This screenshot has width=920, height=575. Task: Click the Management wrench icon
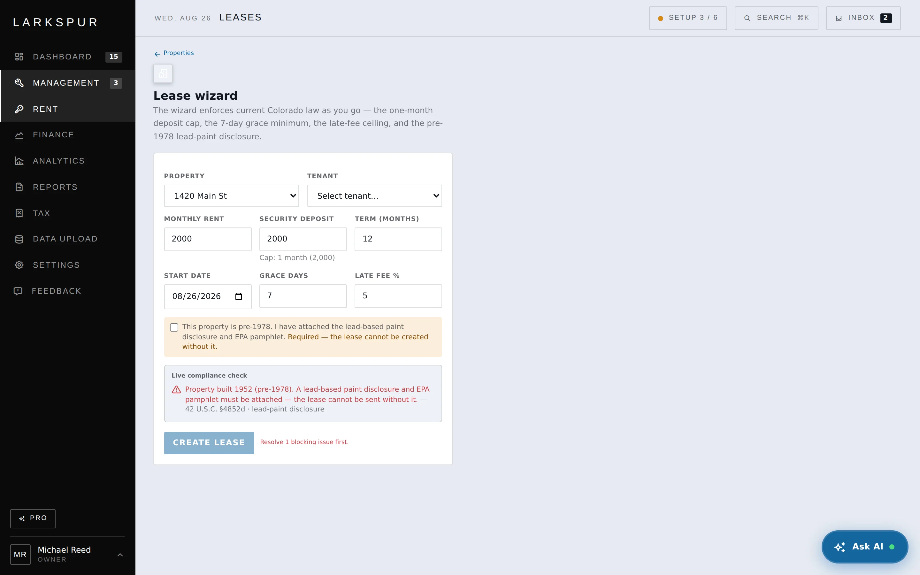19,83
